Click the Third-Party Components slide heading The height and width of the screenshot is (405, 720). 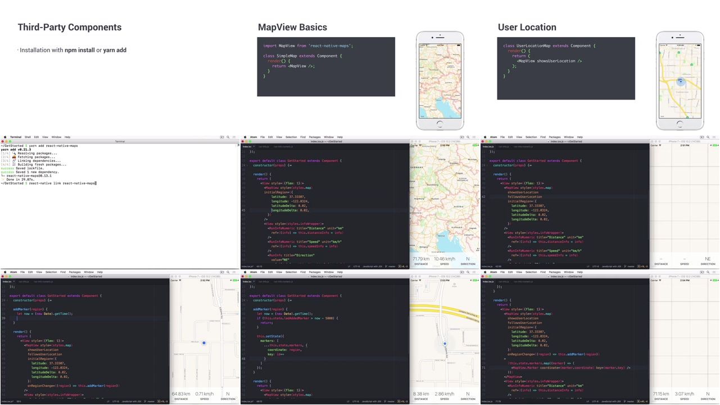pyautogui.click(x=70, y=27)
